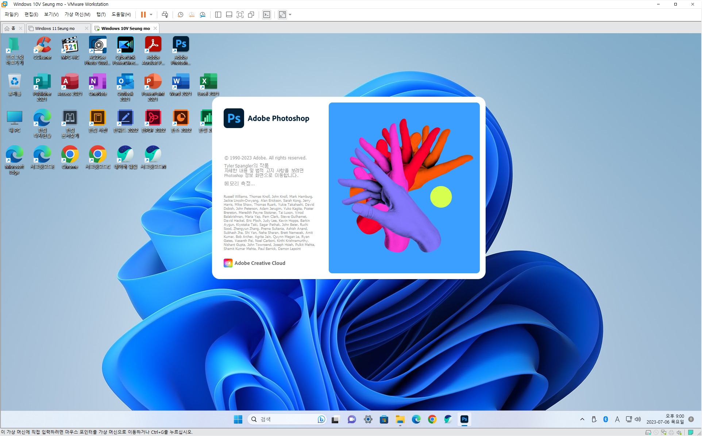
Task: Expand the system tray hidden icons chevron
Action: (582, 419)
